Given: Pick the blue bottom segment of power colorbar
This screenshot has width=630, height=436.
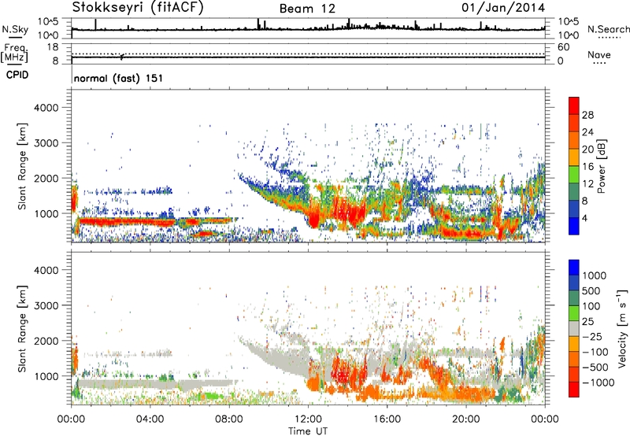Looking at the screenshot, I should (574, 226).
